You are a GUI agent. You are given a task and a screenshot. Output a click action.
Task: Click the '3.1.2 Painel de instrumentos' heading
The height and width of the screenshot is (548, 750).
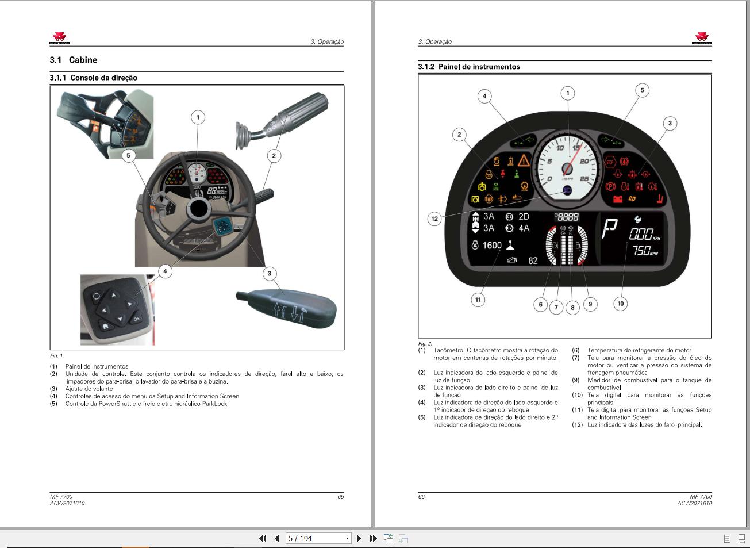point(469,67)
